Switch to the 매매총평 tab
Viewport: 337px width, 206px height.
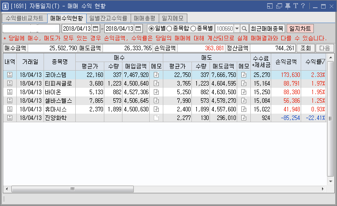(145, 18)
